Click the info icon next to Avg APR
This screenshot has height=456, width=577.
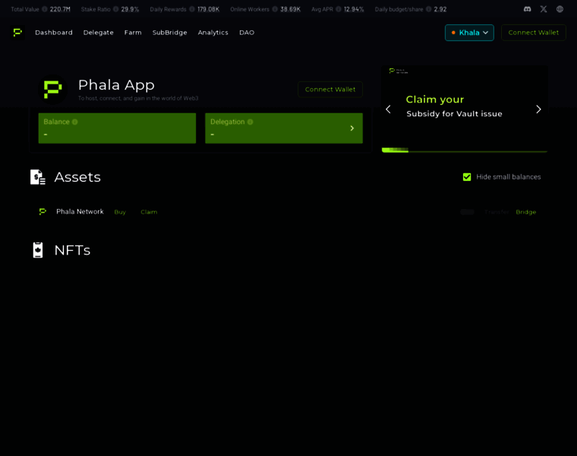tap(339, 9)
